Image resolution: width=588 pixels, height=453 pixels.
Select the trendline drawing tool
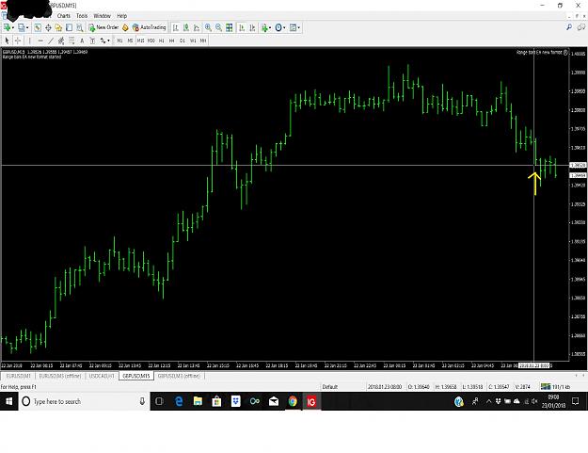pyautogui.click(x=51, y=40)
